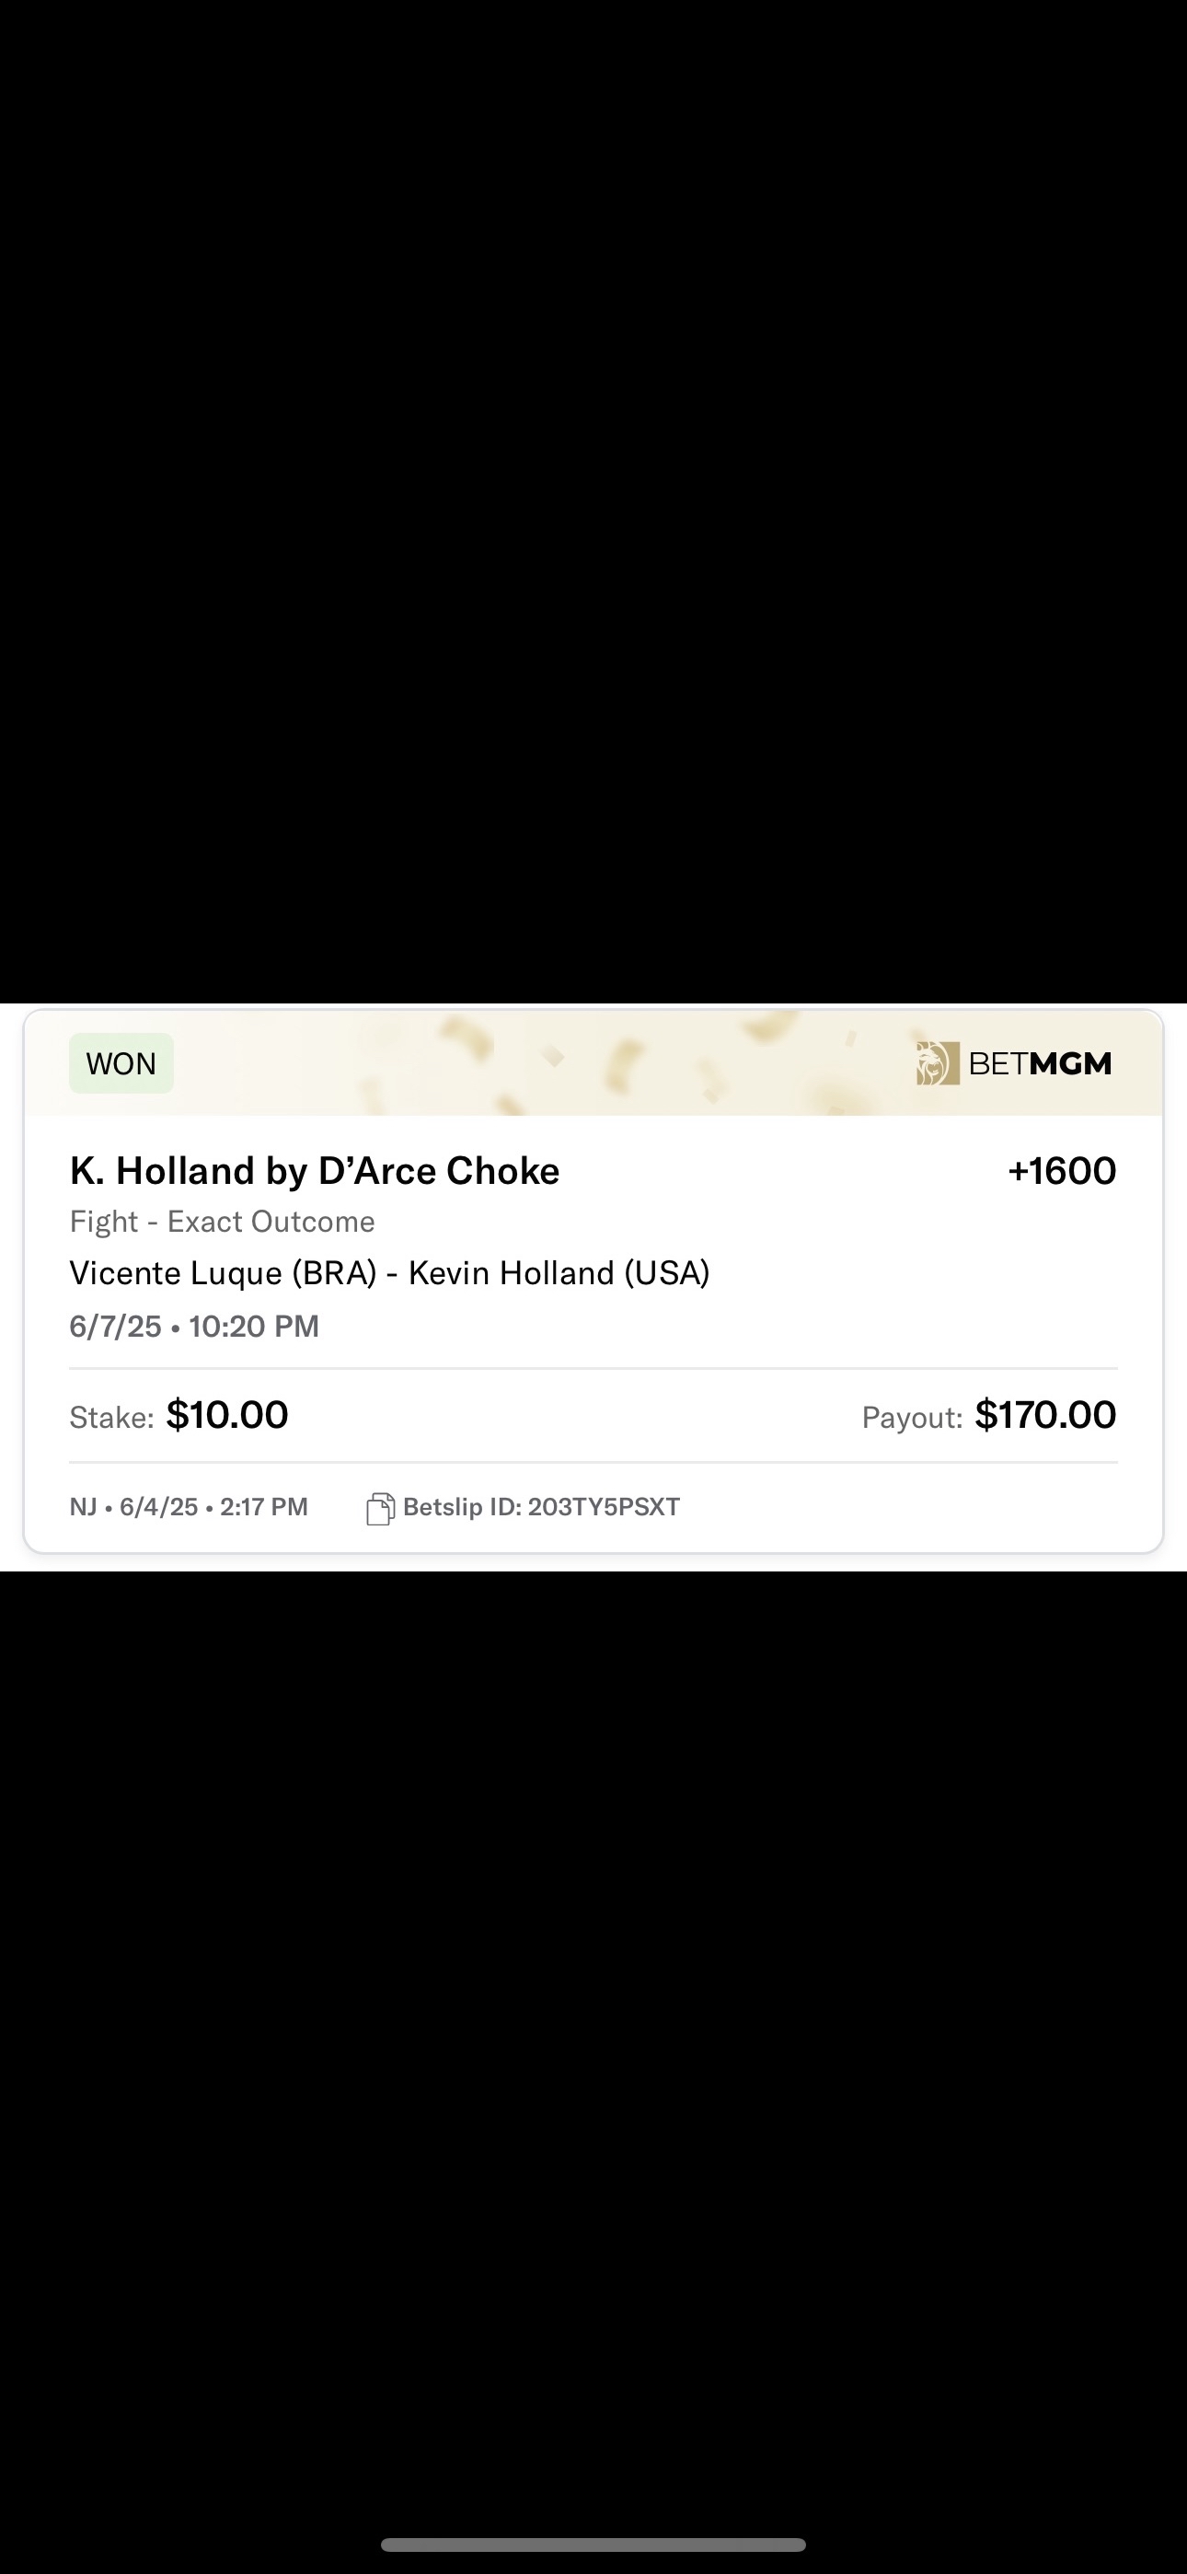Tap the 6/7/25 10:20 PM event time

click(194, 1326)
